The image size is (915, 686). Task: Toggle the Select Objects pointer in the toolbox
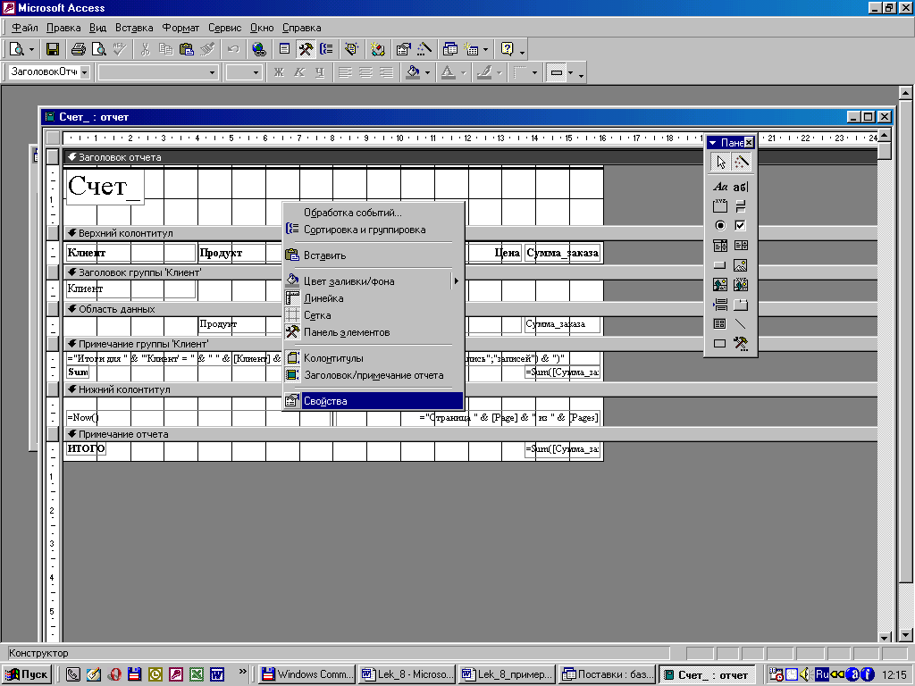[721, 163]
